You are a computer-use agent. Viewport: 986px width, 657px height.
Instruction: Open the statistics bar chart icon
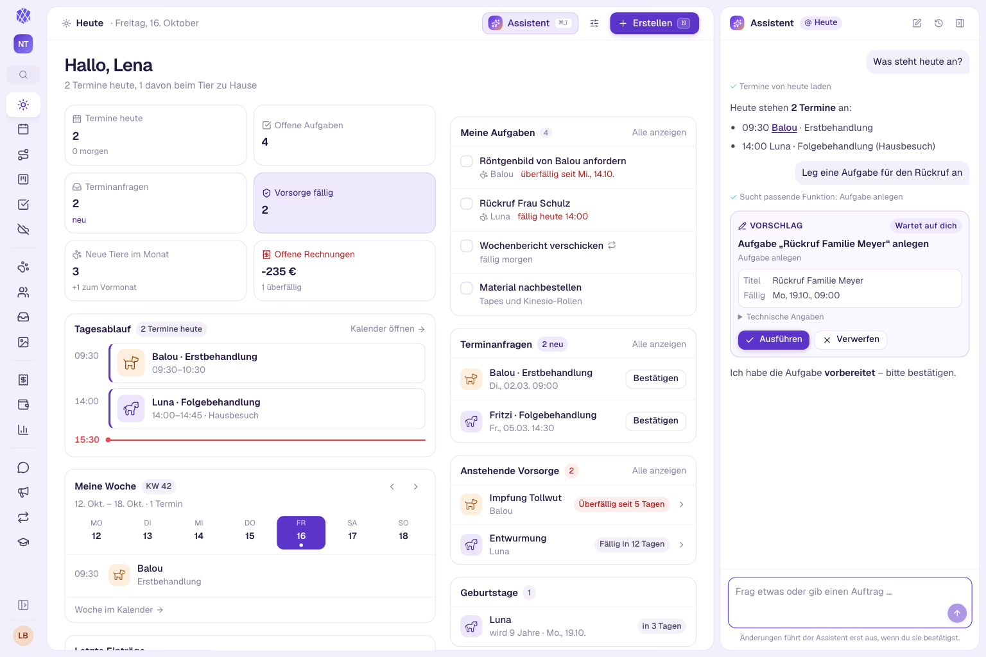pyautogui.click(x=23, y=430)
